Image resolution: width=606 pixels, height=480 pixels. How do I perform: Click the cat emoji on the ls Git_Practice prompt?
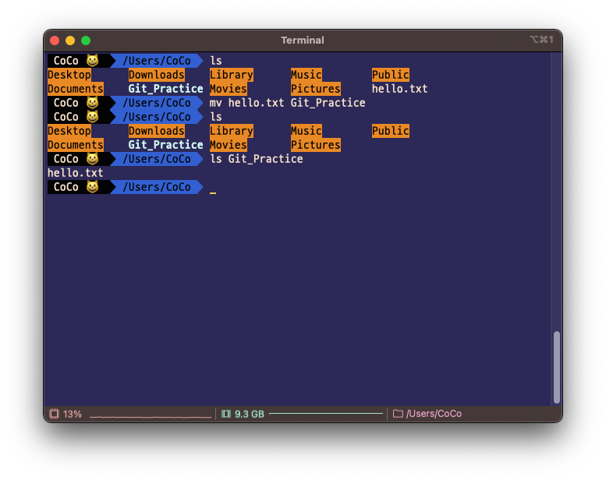point(92,159)
